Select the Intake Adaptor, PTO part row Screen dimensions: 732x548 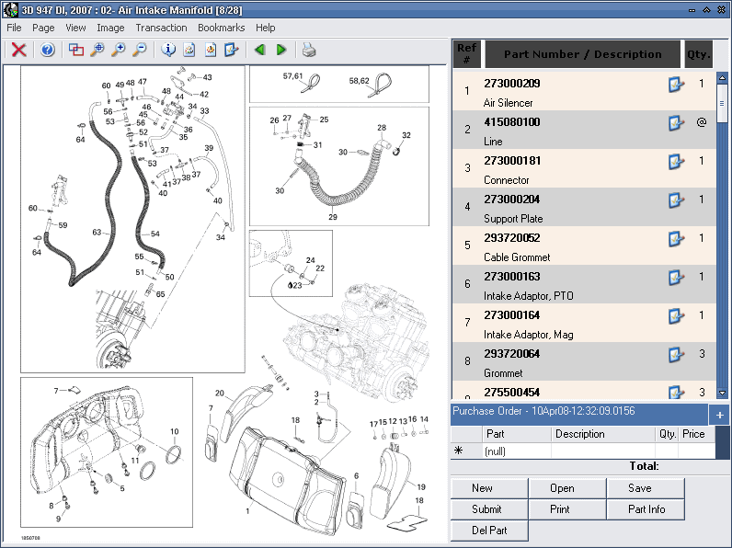point(570,285)
